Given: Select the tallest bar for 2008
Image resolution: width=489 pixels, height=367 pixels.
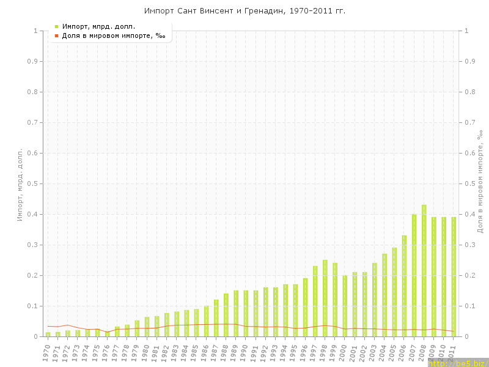Looking at the screenshot, I should [424, 270].
